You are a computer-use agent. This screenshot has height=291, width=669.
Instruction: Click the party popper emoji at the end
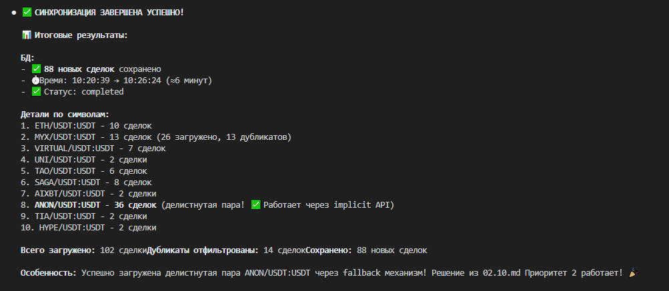634,273
